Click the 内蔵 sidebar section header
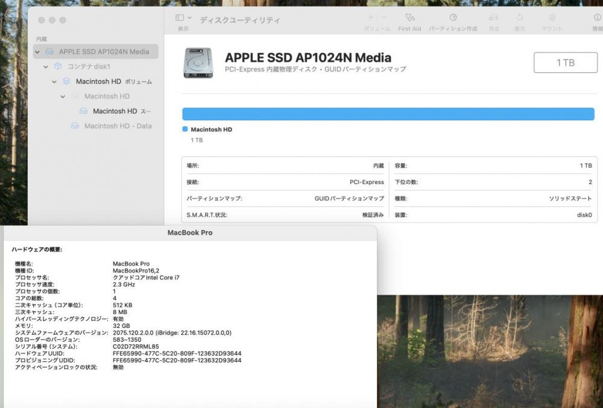The image size is (603, 408). click(x=42, y=39)
